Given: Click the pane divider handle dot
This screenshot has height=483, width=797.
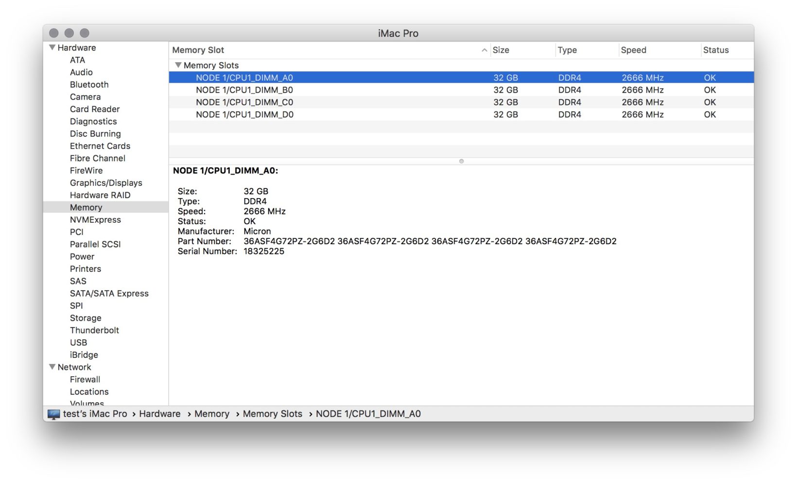Looking at the screenshot, I should [x=461, y=161].
